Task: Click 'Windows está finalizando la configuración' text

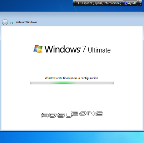Action: [x=71, y=78]
